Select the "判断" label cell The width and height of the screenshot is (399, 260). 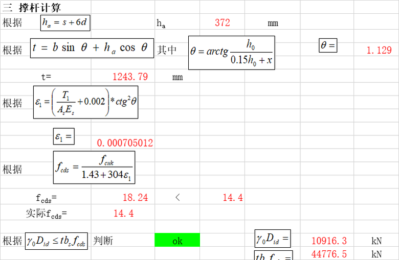pos(103,241)
